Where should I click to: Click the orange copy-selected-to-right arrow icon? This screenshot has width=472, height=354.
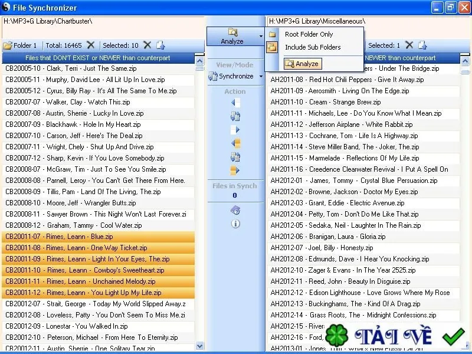point(235,170)
